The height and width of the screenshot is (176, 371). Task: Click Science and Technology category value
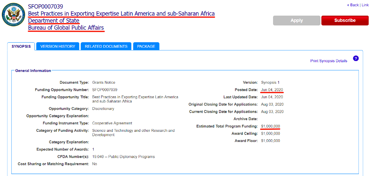pos(134,133)
